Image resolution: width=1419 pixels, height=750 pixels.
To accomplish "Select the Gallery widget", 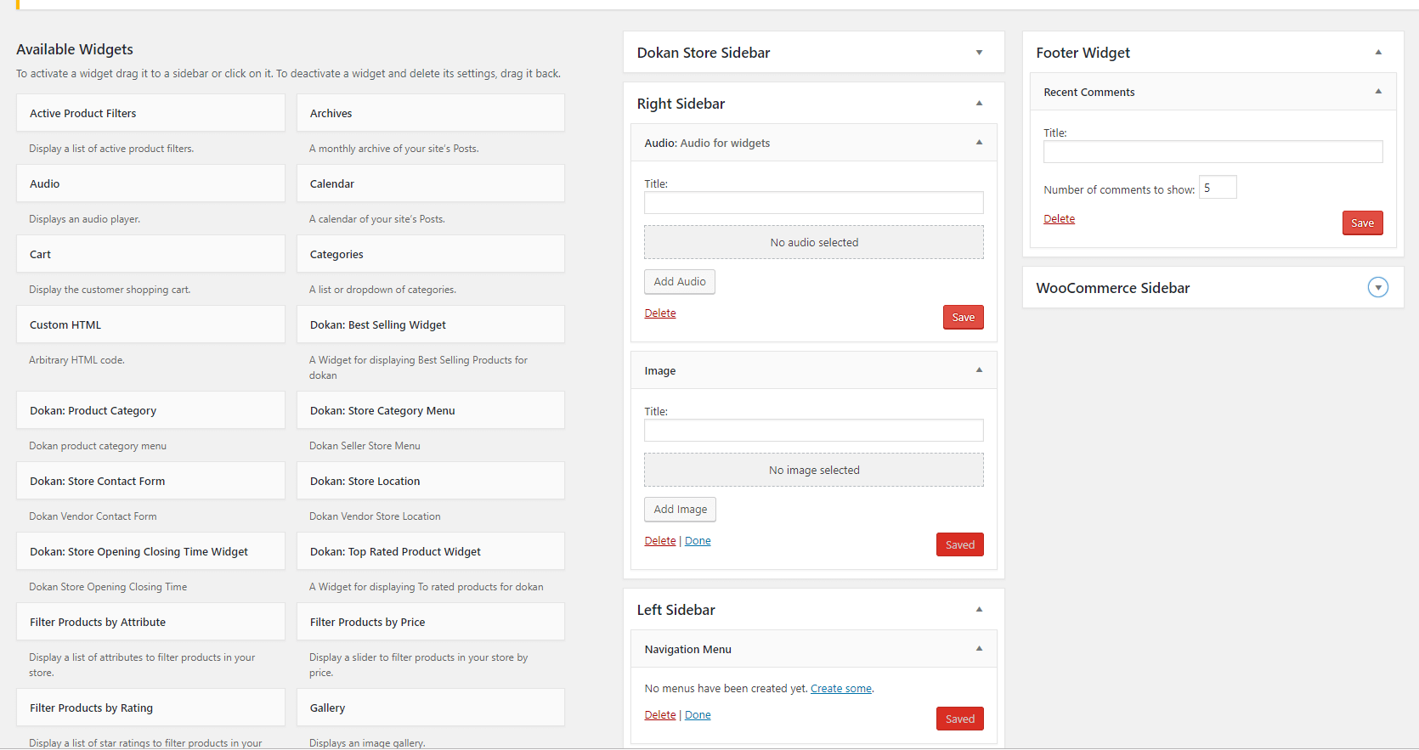I will 431,708.
